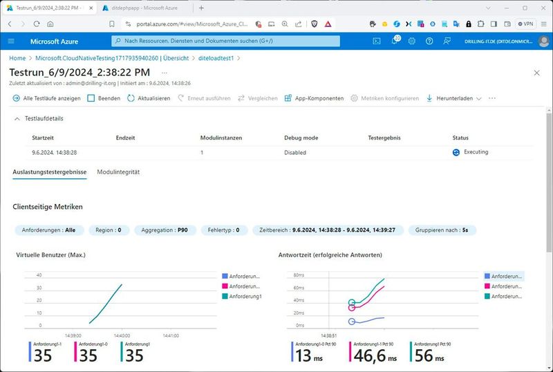This screenshot has height=372, width=553.
Task: Open the Zeitbereich filter pill
Action: pyautogui.click(x=328, y=230)
